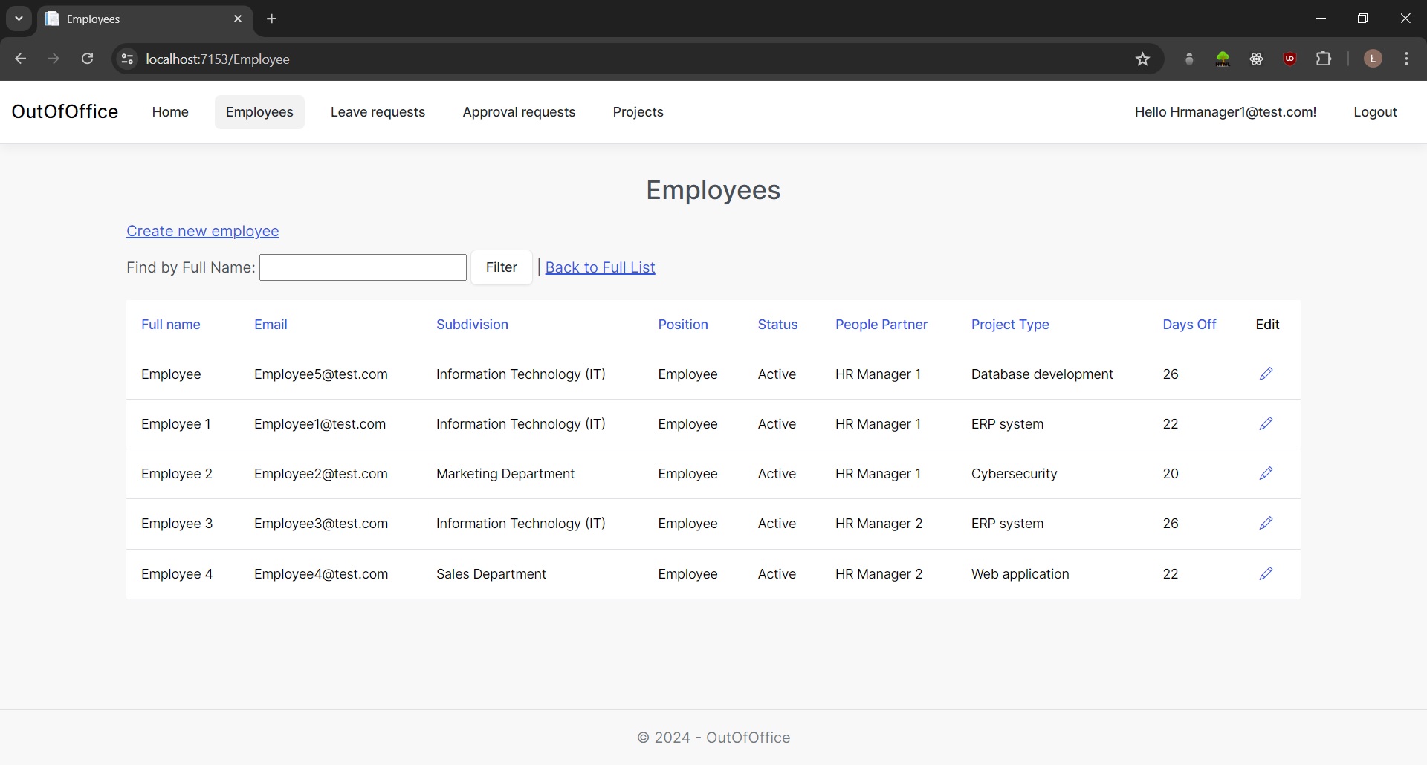Click the Create new employee link
This screenshot has height=765, width=1427.
coord(202,231)
